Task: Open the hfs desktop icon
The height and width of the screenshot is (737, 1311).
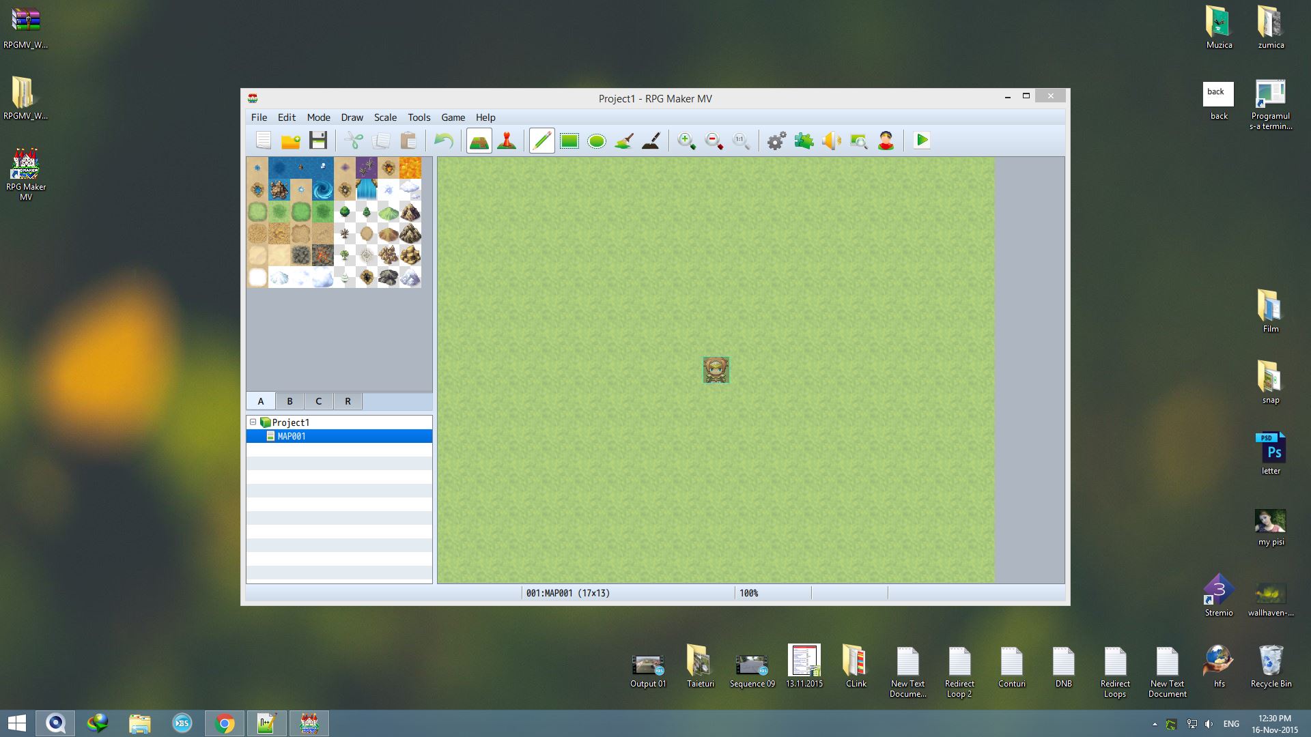Action: (1219, 666)
